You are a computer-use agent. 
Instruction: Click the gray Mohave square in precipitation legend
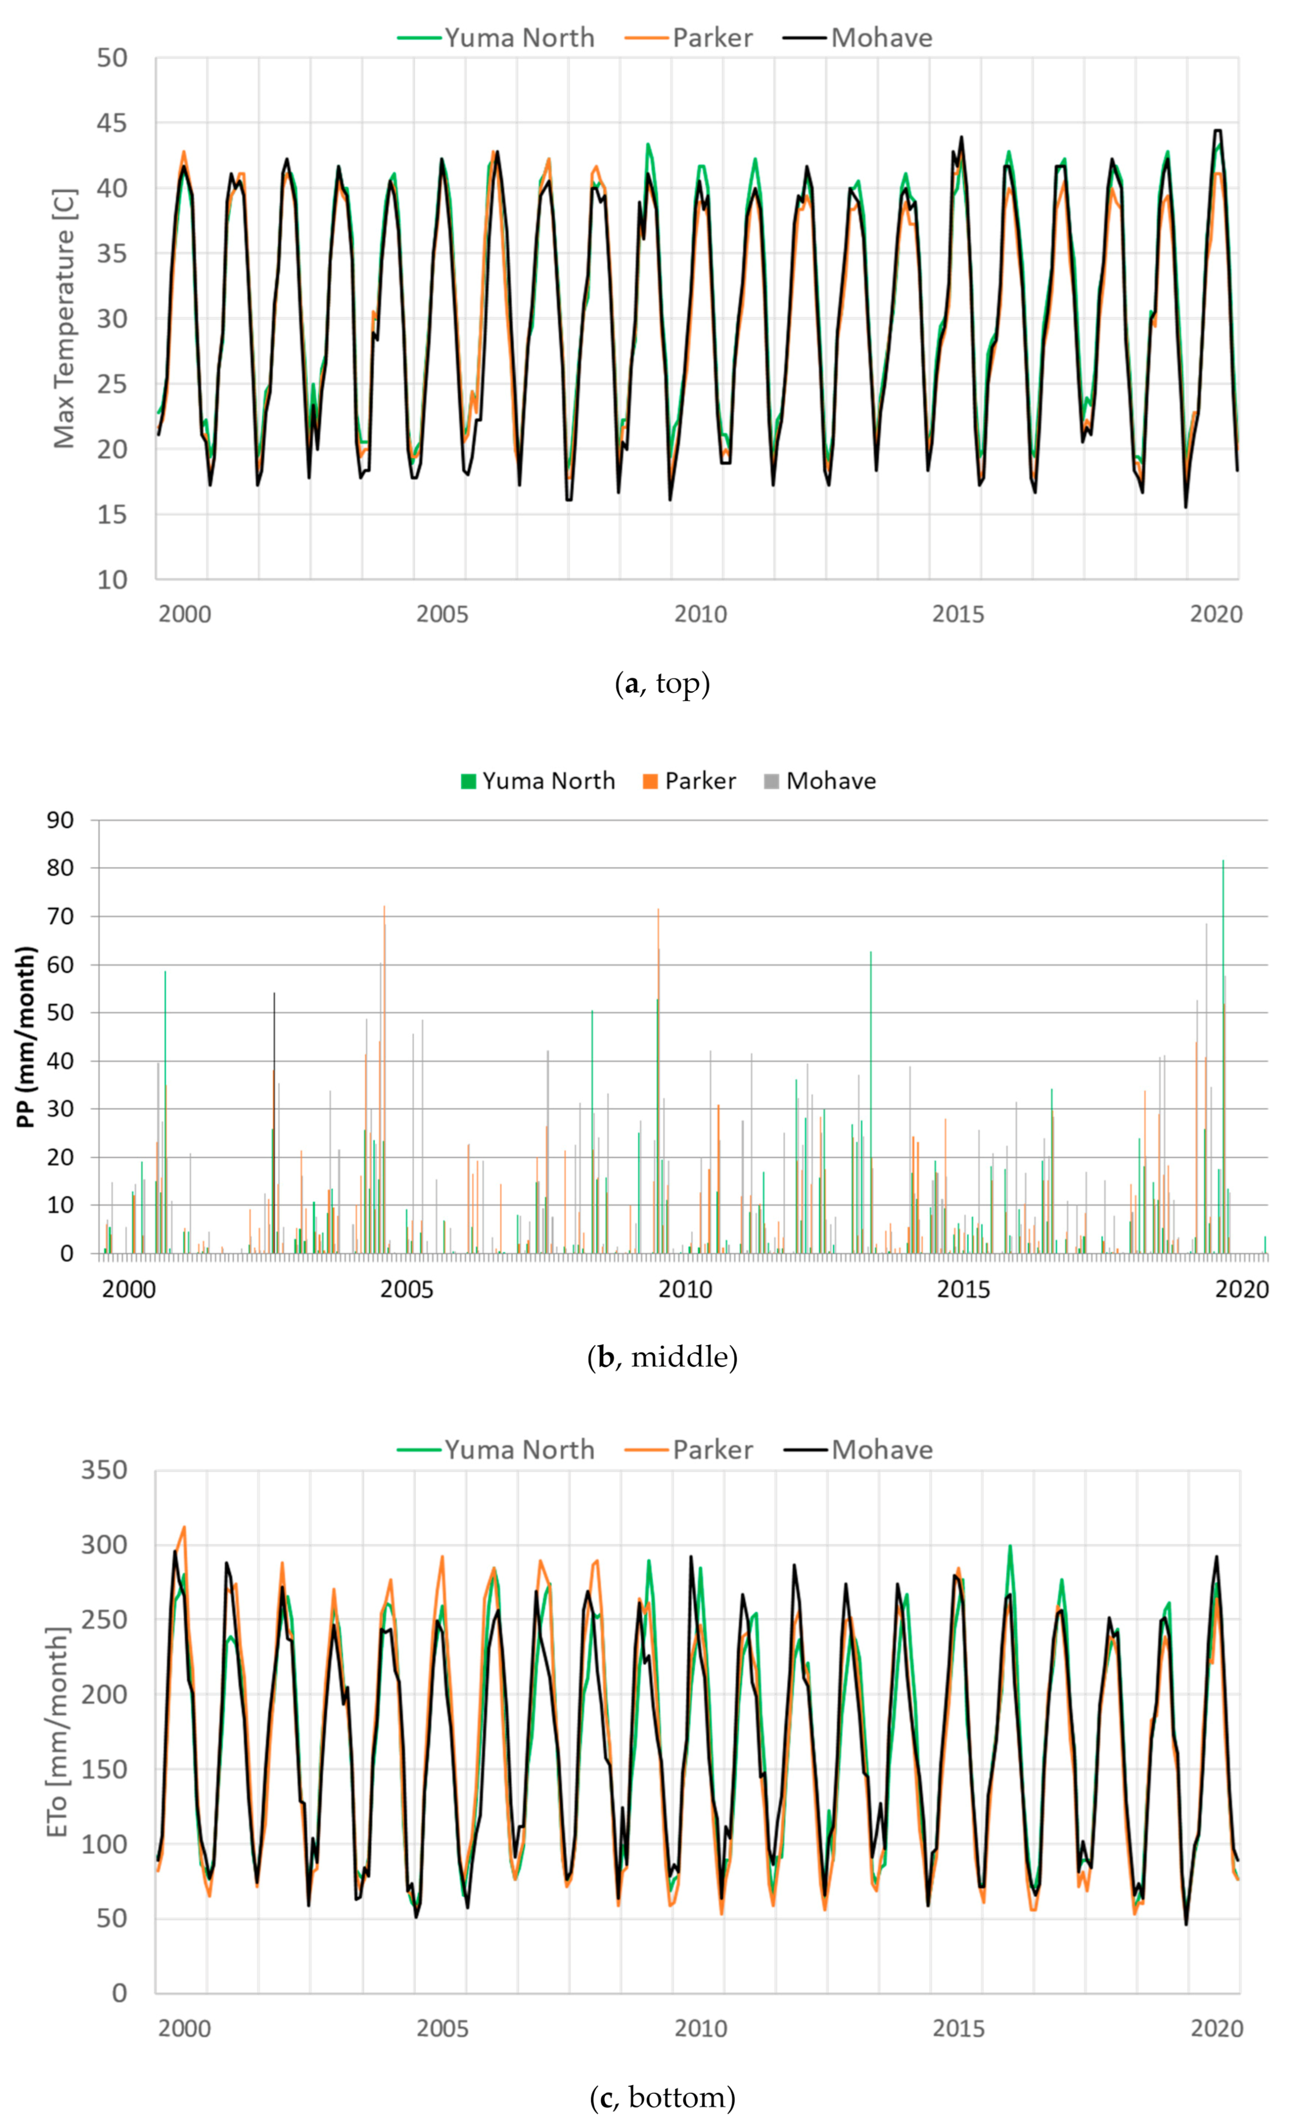[772, 781]
